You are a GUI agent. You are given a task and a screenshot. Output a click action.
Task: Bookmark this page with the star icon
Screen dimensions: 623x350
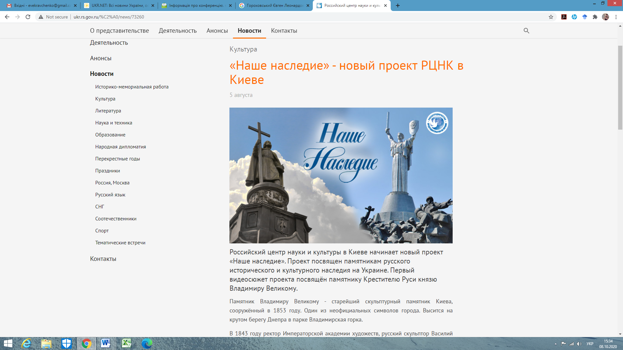pos(551,17)
